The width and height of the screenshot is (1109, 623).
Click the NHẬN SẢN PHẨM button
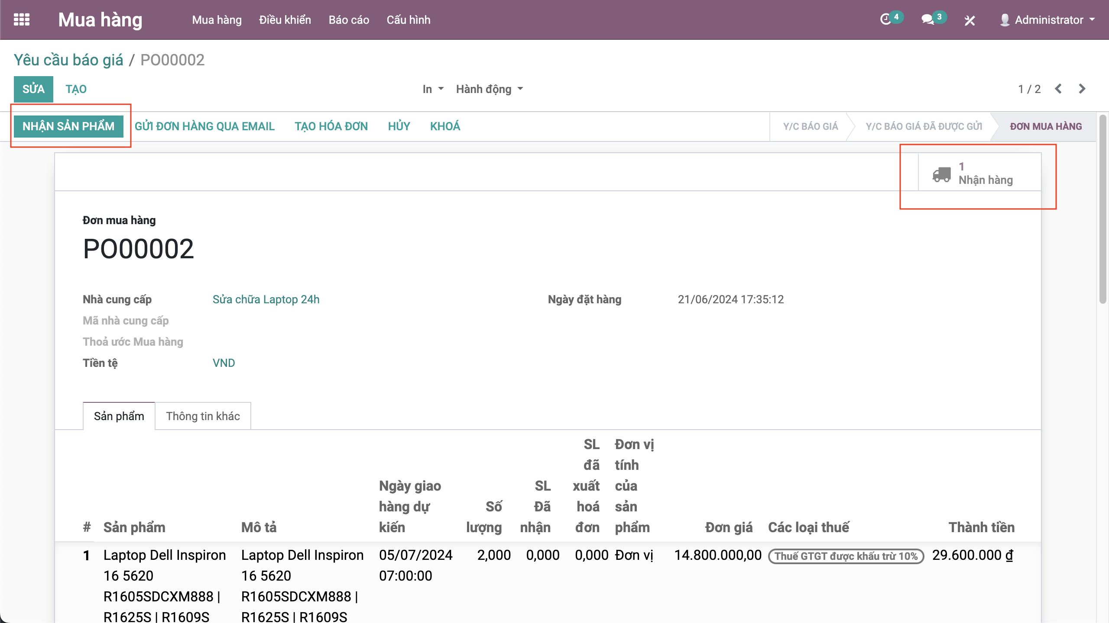[68, 126]
